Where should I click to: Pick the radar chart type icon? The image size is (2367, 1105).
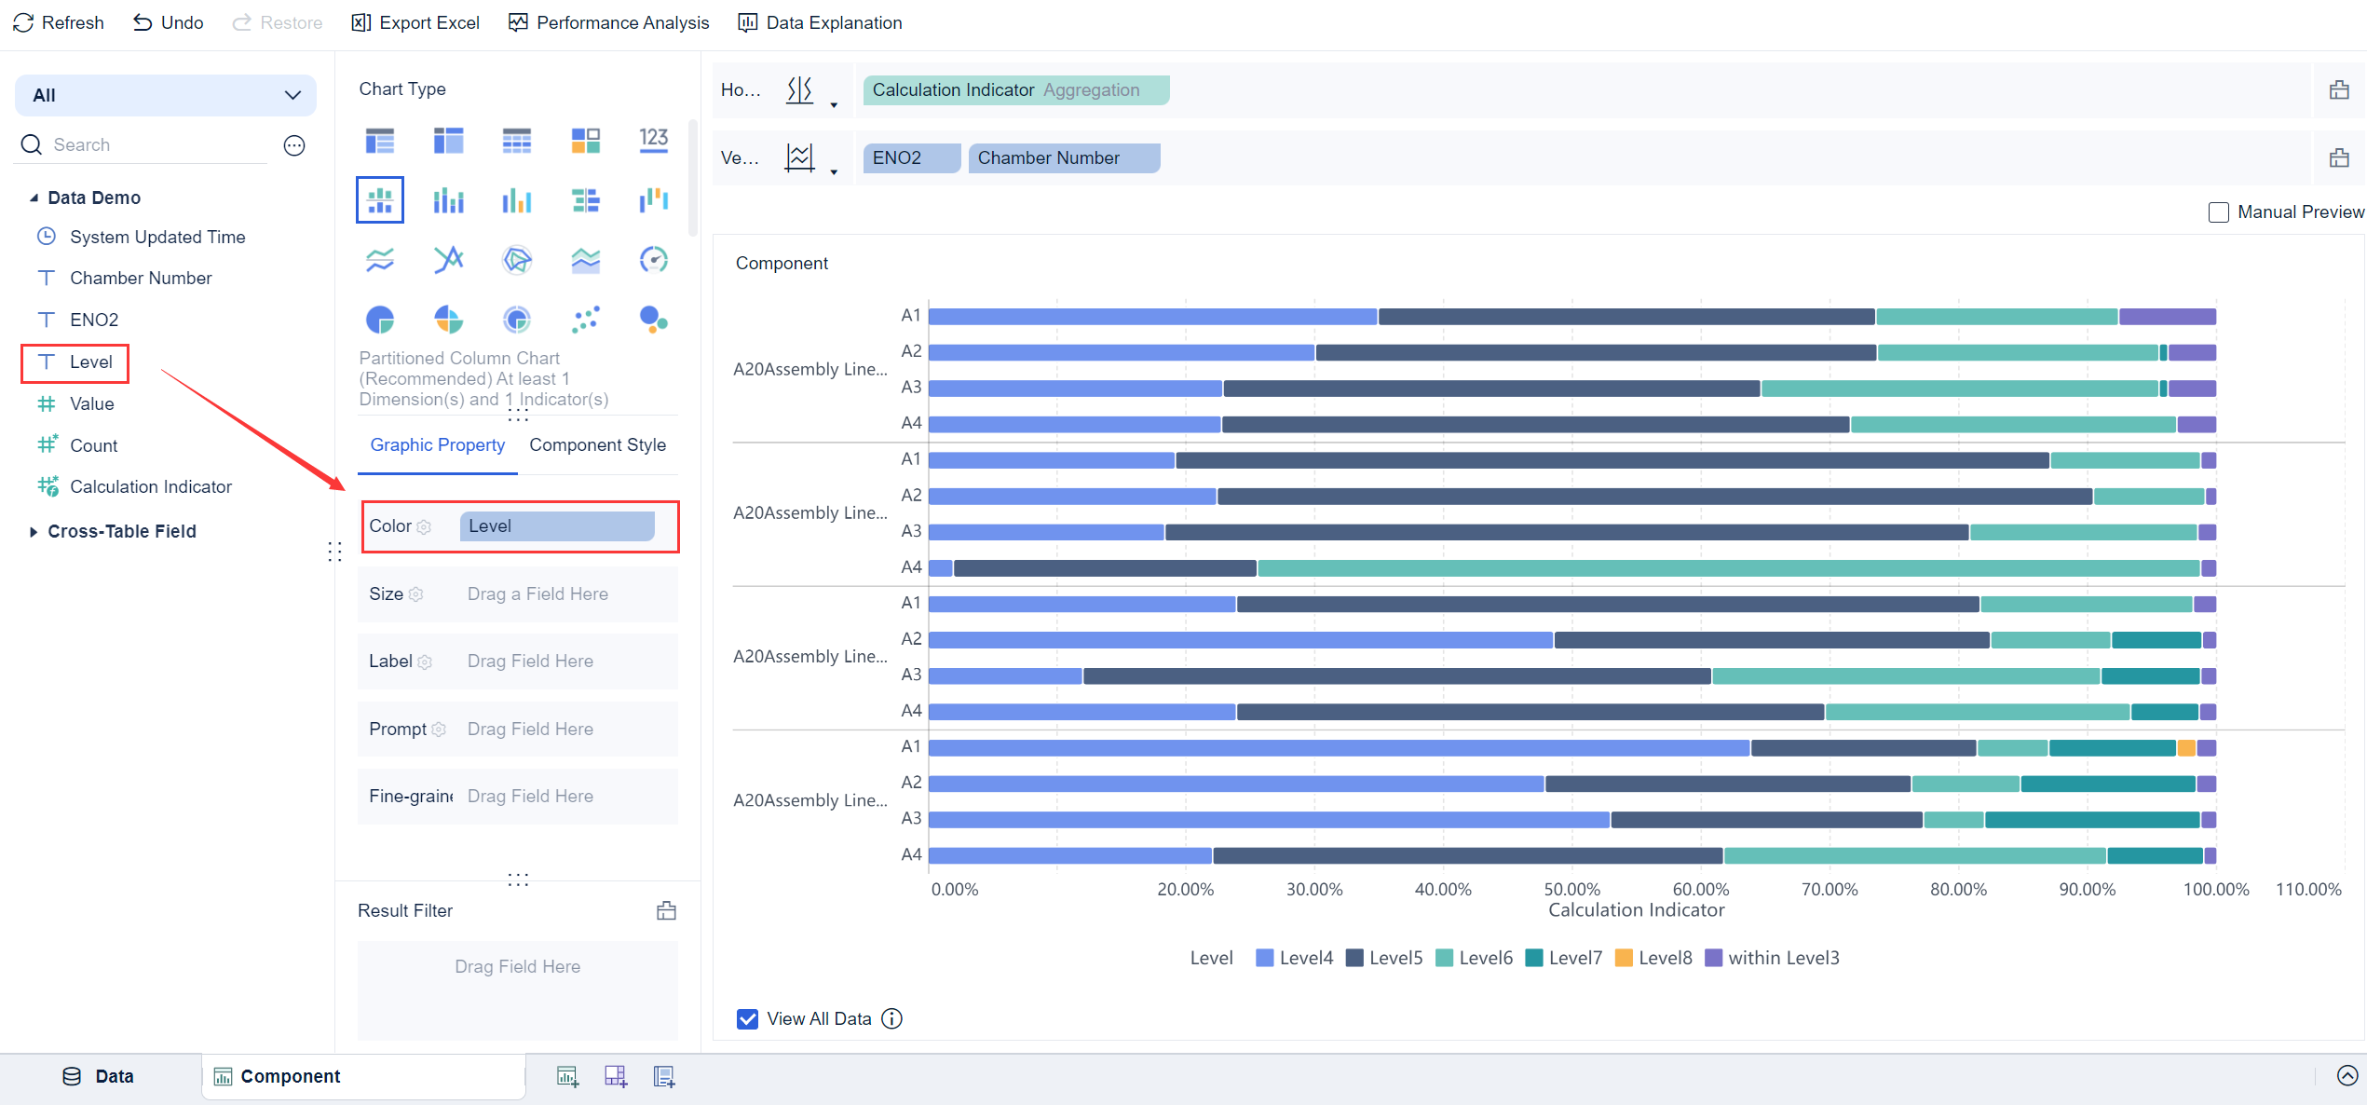point(516,259)
